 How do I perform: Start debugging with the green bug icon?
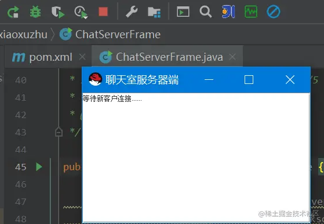(35, 12)
